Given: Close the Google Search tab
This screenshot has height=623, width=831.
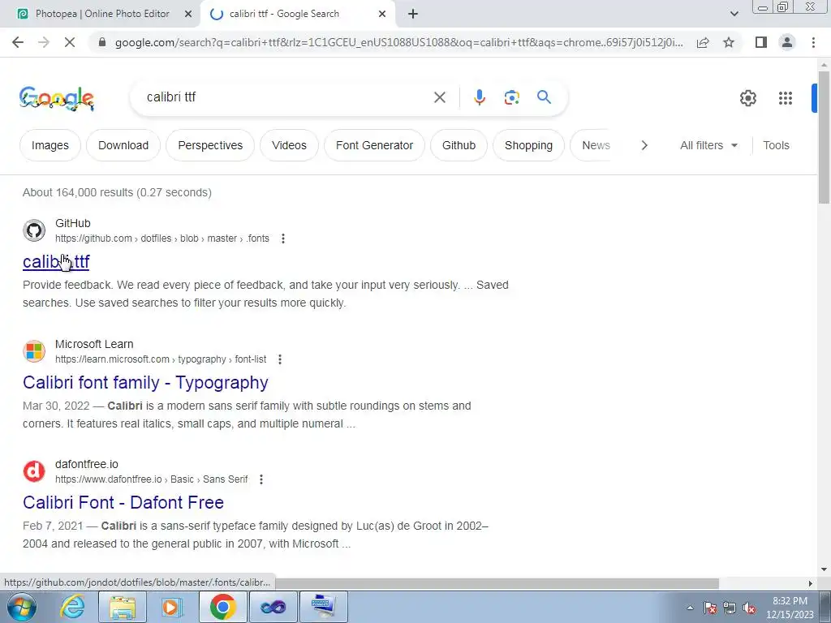Looking at the screenshot, I should click(x=382, y=14).
